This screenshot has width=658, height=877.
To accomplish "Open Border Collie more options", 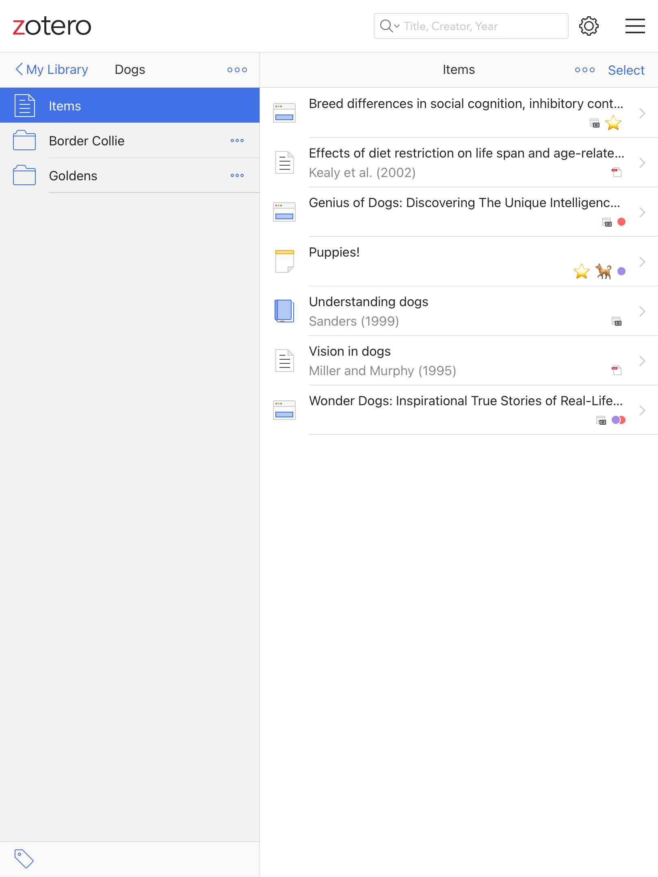I will tap(237, 140).
